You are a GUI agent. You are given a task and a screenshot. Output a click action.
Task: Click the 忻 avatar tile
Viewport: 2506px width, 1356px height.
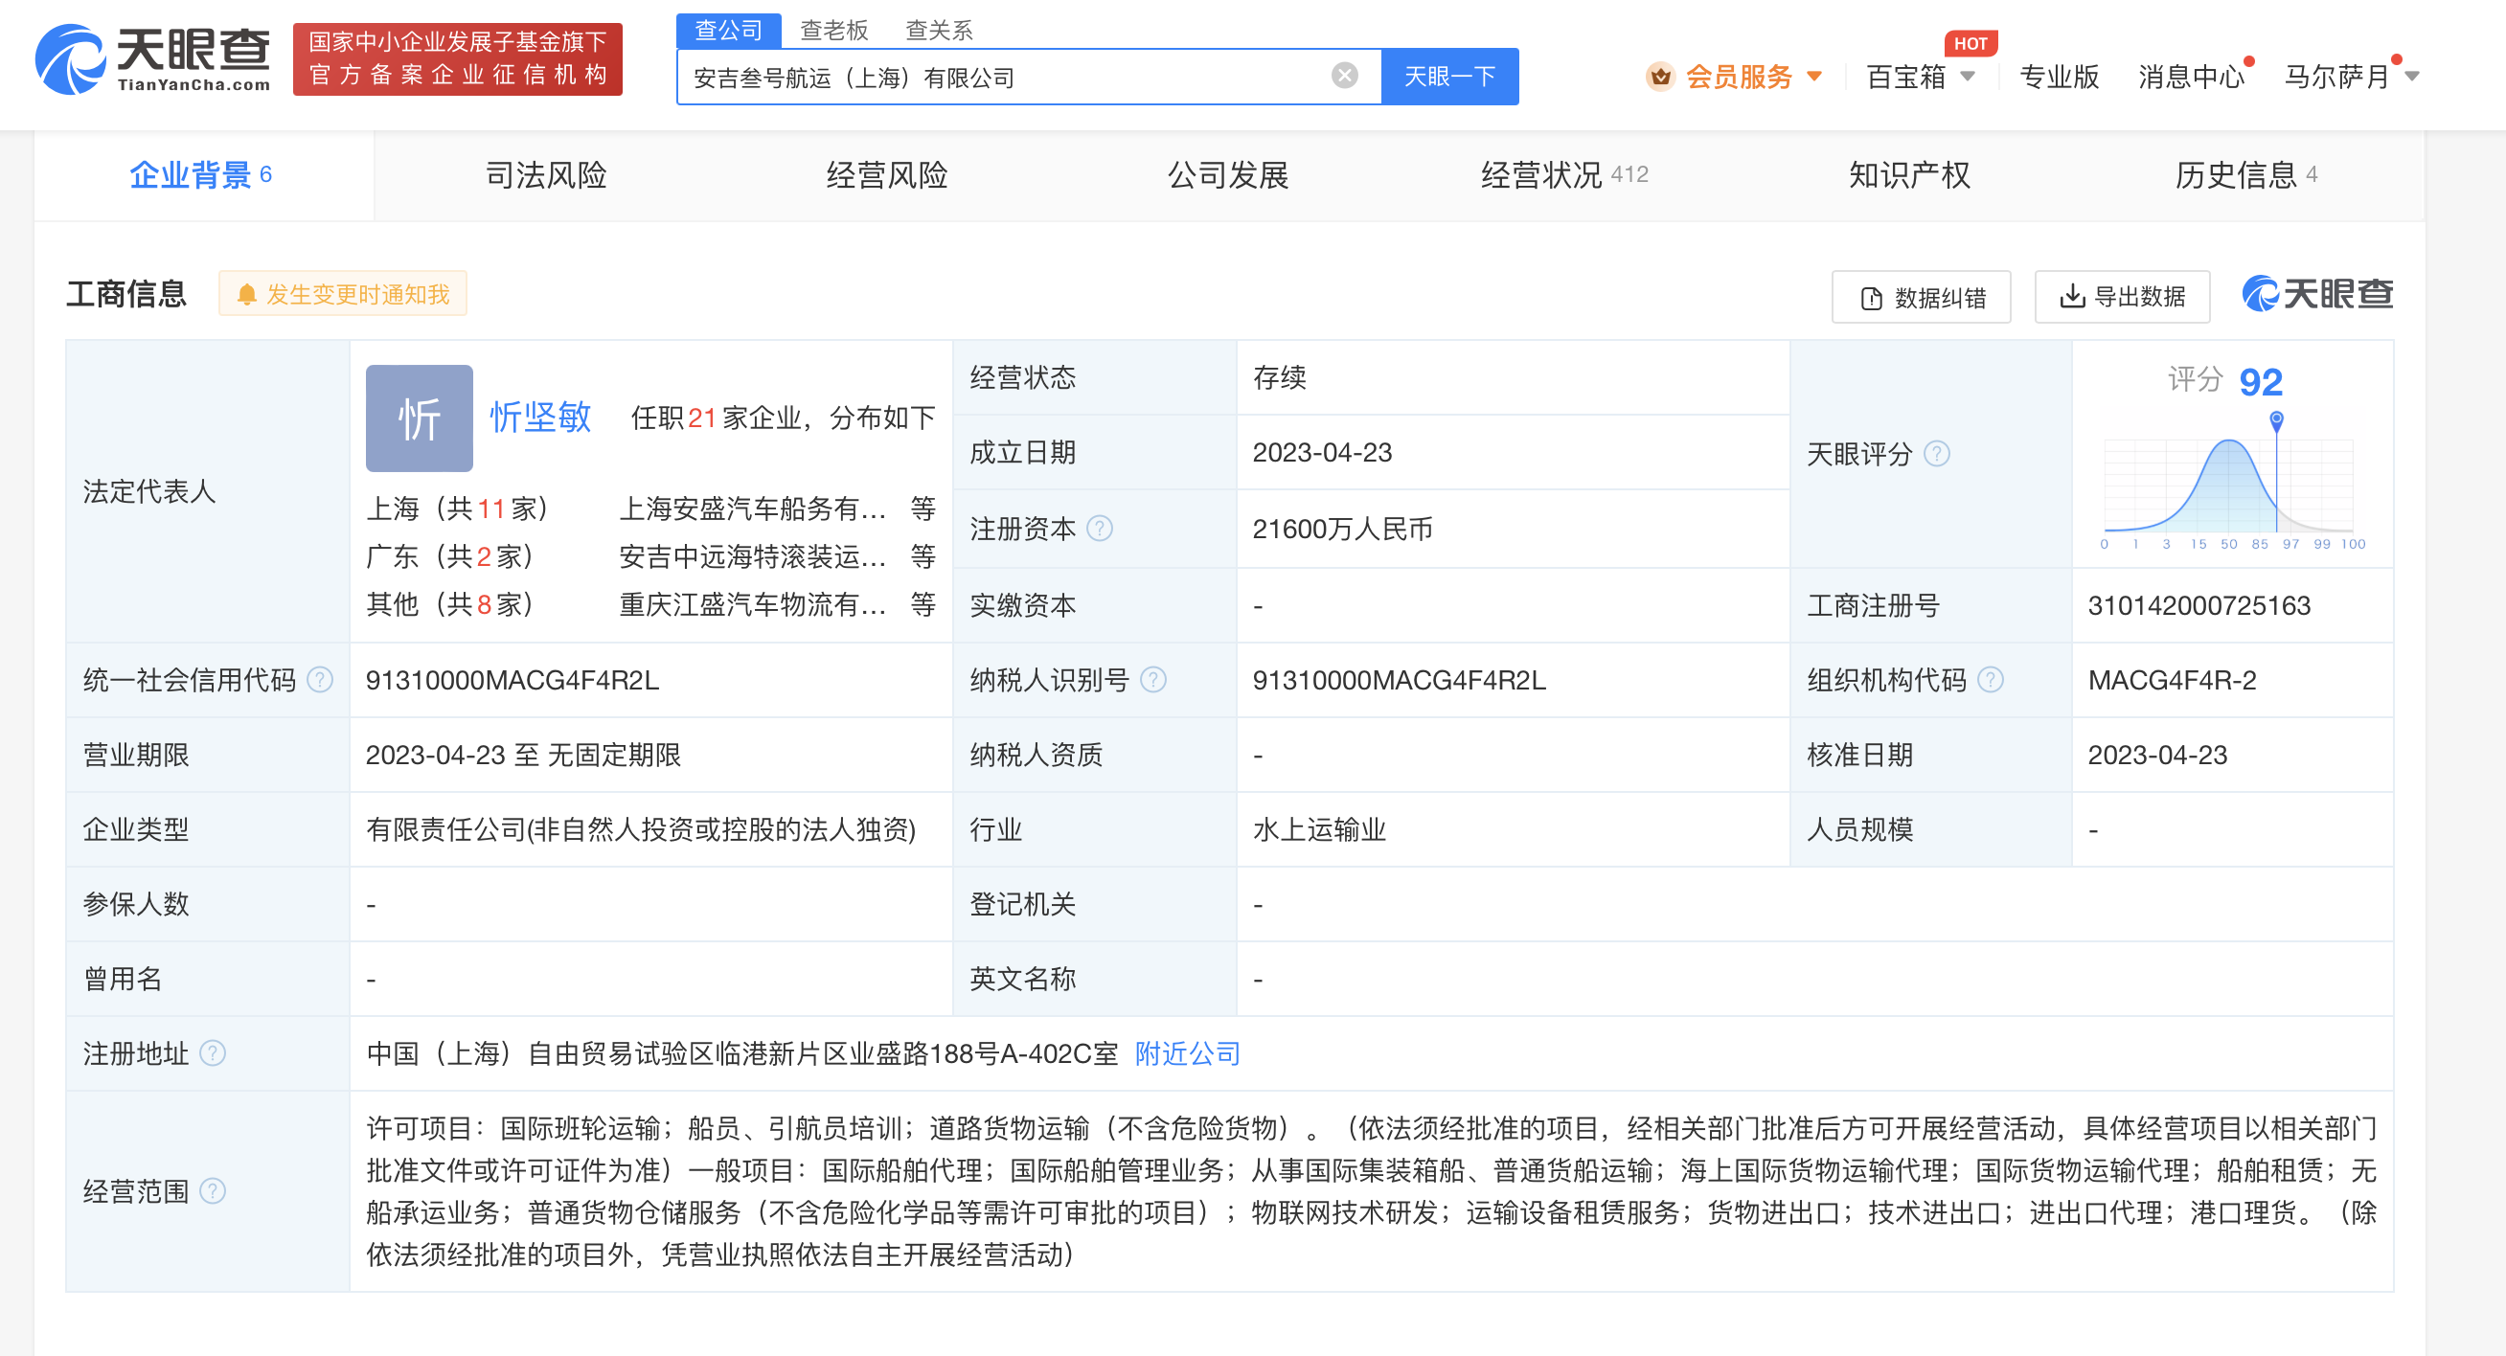pyautogui.click(x=420, y=418)
